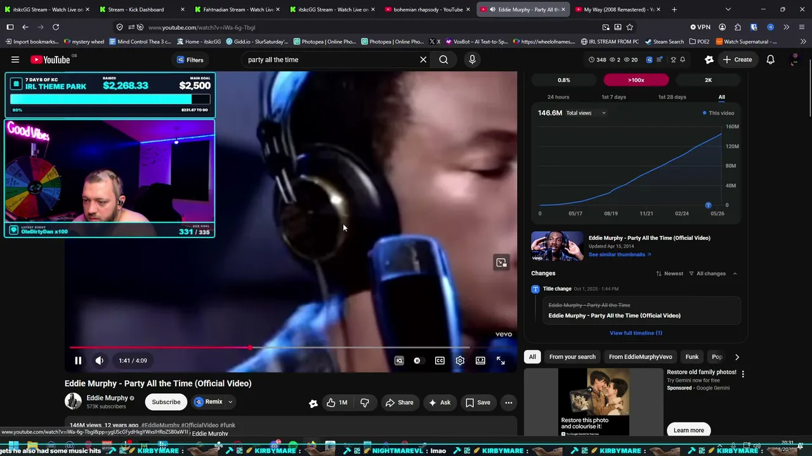This screenshot has width=812, height=456.
Task: Clear the search box text
Action: (423, 60)
